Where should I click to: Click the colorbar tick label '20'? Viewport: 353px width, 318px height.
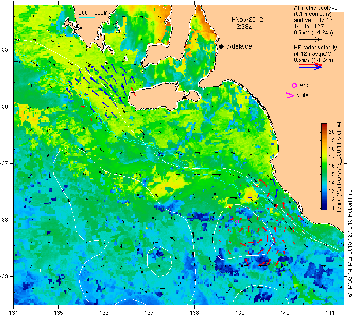332,132
